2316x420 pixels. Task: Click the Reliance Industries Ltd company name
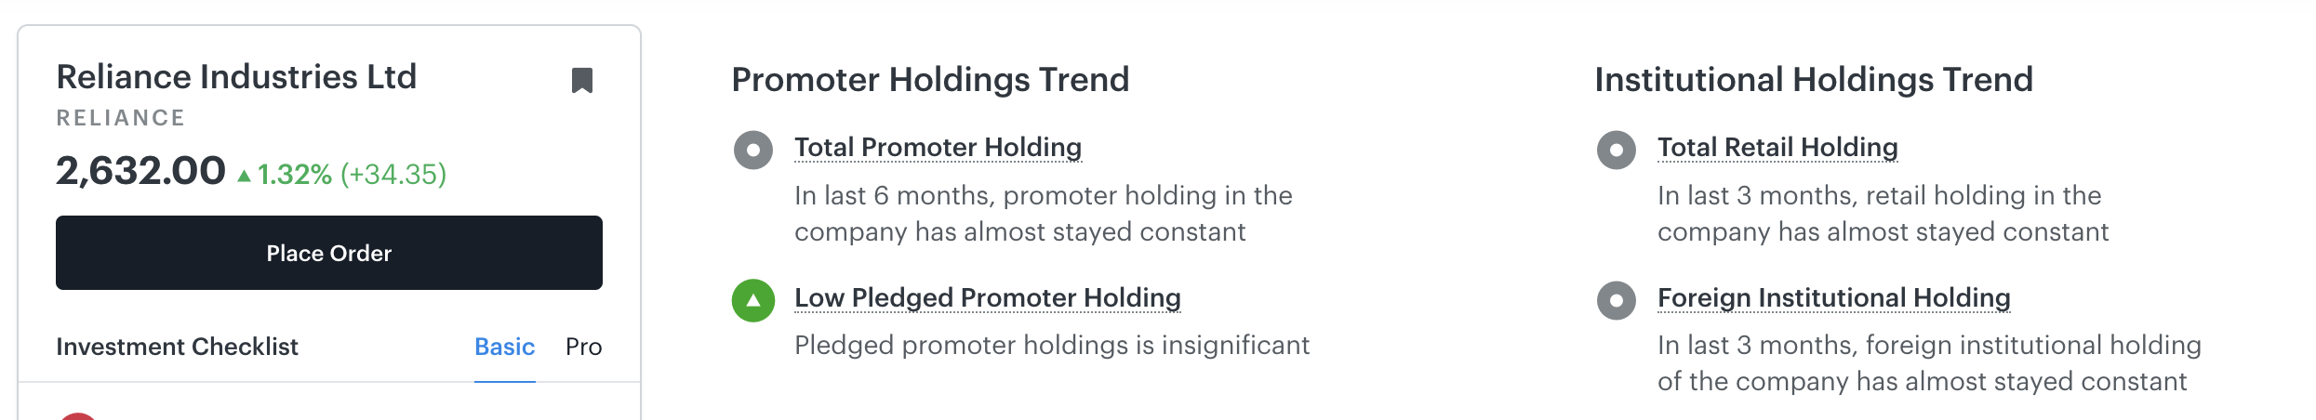click(x=236, y=77)
